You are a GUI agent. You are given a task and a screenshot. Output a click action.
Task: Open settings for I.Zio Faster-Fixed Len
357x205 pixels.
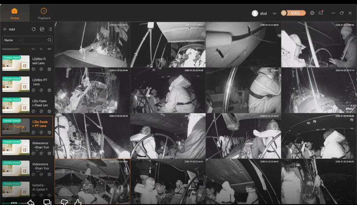(49, 112)
